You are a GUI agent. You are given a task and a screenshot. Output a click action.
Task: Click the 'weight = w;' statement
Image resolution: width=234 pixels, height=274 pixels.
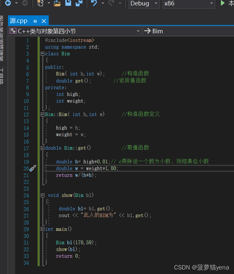71,135
